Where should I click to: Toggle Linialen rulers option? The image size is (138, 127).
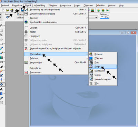pos(56,28)
